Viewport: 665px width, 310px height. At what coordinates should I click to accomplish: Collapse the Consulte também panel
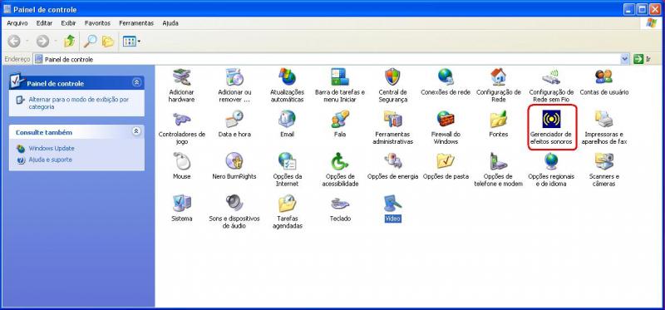point(136,132)
